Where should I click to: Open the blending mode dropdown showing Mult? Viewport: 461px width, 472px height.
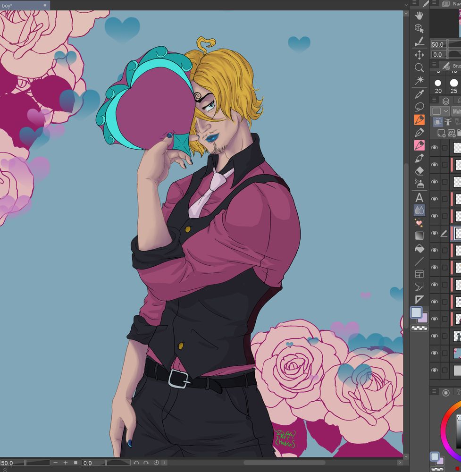point(456,111)
